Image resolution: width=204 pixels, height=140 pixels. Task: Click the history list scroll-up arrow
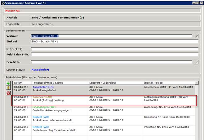[x=197, y=83]
